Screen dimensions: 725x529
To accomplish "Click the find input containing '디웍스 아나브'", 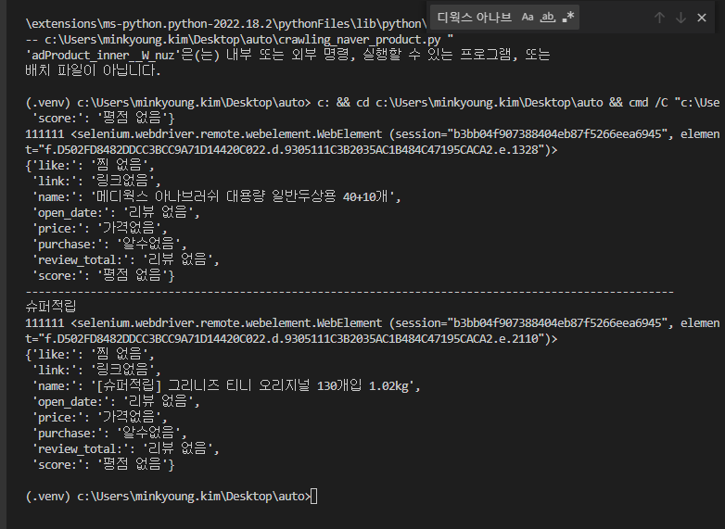I will point(504,17).
